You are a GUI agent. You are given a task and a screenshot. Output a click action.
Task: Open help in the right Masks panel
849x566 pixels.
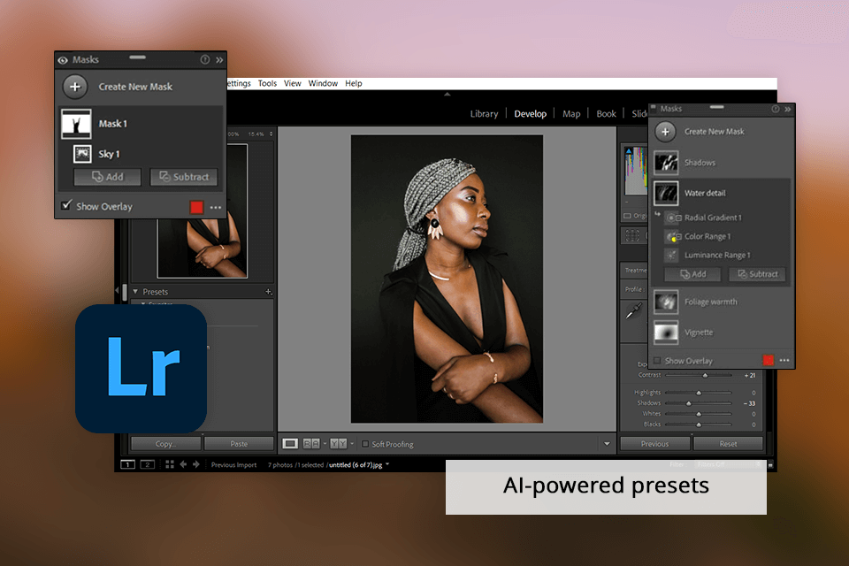pyautogui.click(x=776, y=109)
